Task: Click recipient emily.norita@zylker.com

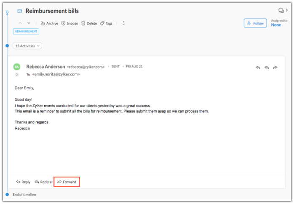Action: coord(56,74)
